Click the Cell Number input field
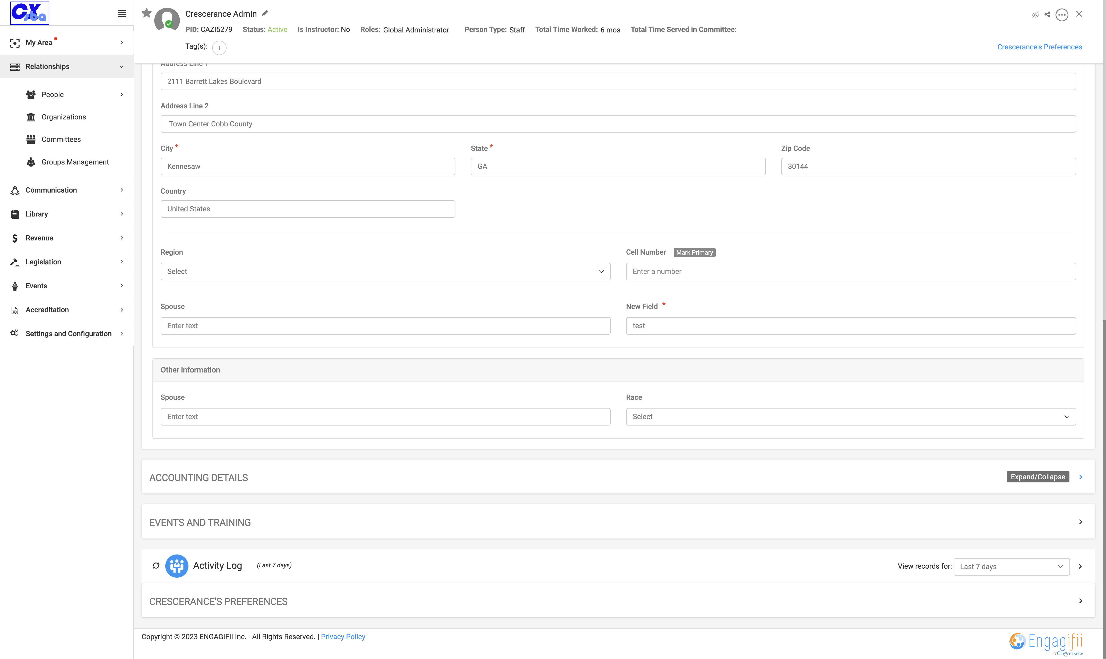The width and height of the screenshot is (1106, 659). point(851,271)
